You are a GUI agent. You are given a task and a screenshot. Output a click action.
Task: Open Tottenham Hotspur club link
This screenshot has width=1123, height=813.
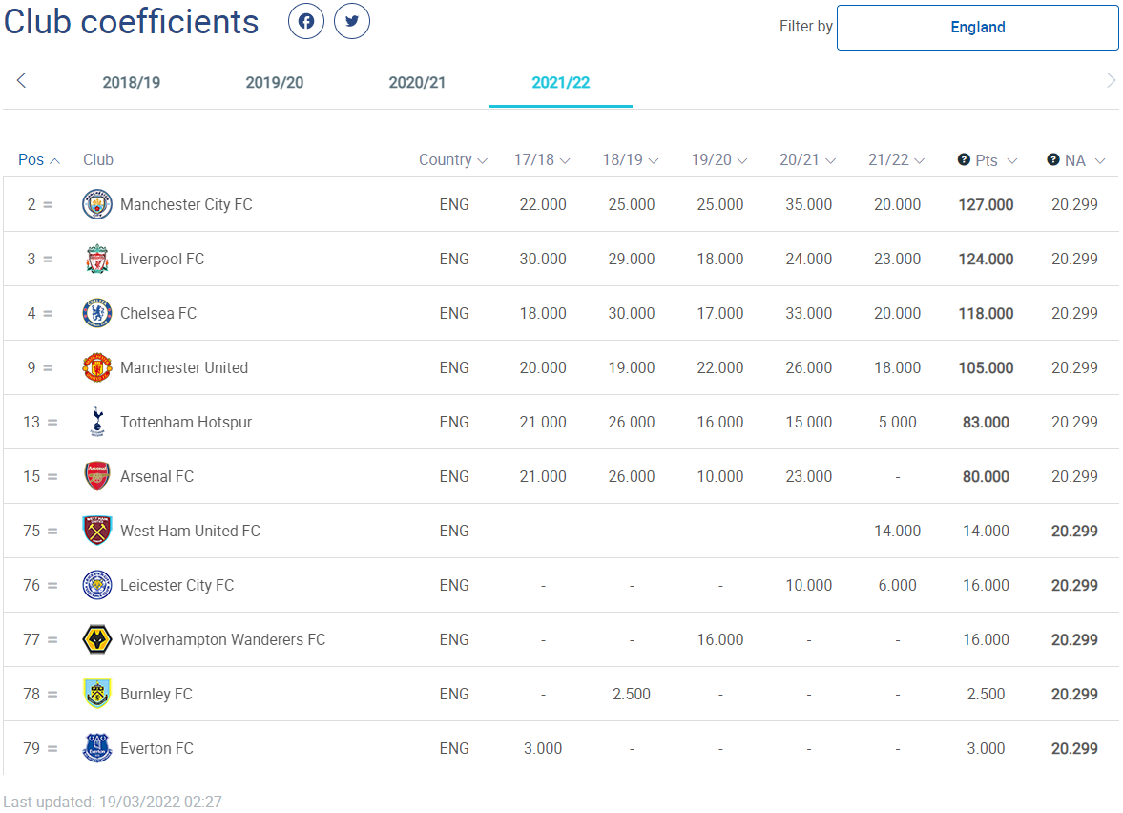click(x=186, y=422)
